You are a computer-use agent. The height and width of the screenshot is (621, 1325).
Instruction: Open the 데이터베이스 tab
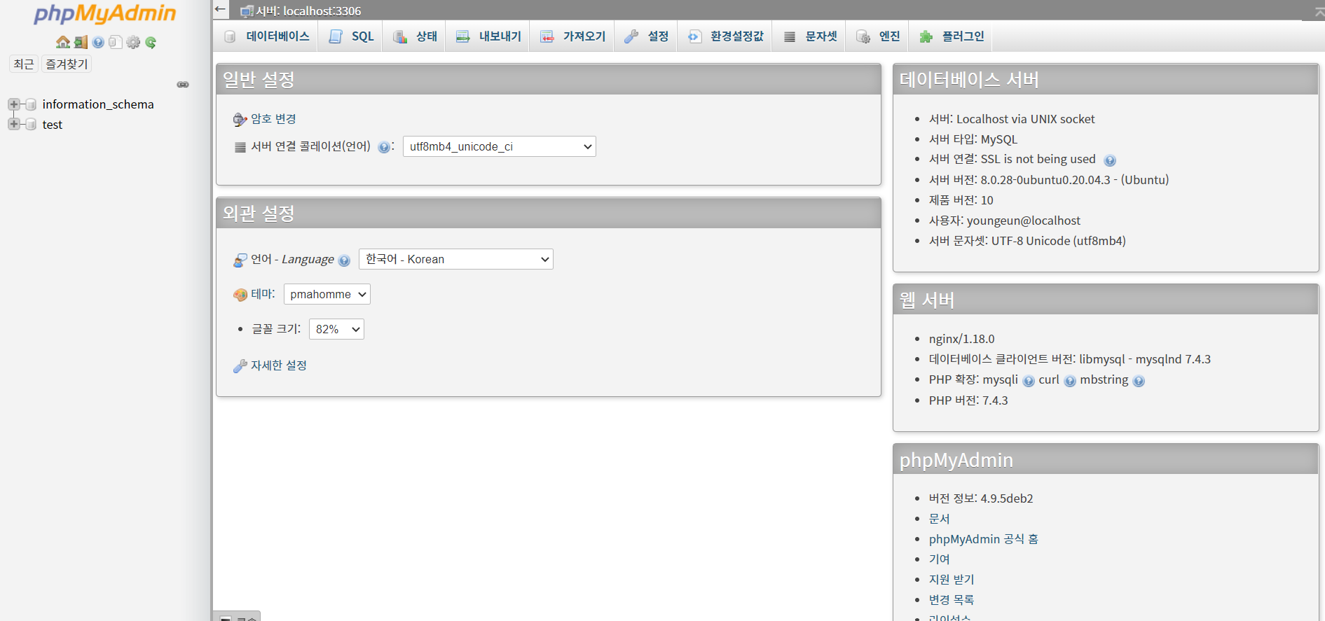(266, 36)
